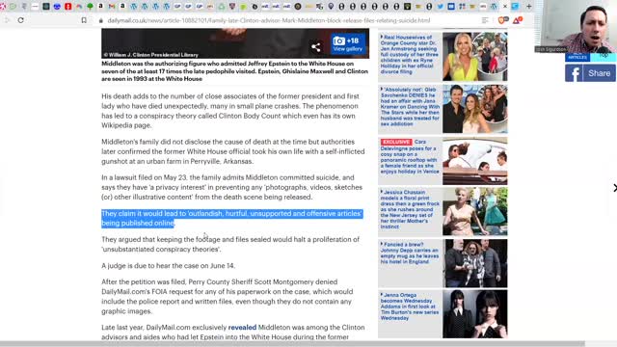Viewport: 617px width, 347px height.
Task: Switch to the map pin icon tab
Action: coord(331,7)
